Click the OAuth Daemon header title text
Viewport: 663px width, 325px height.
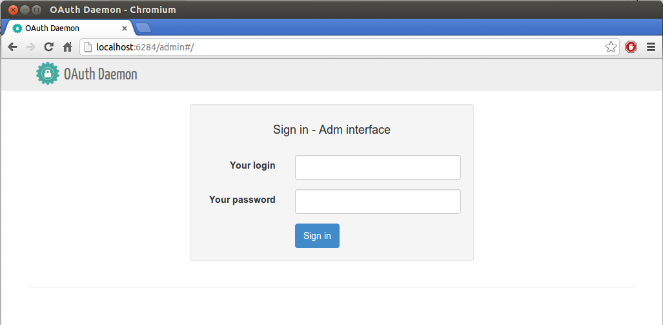101,74
